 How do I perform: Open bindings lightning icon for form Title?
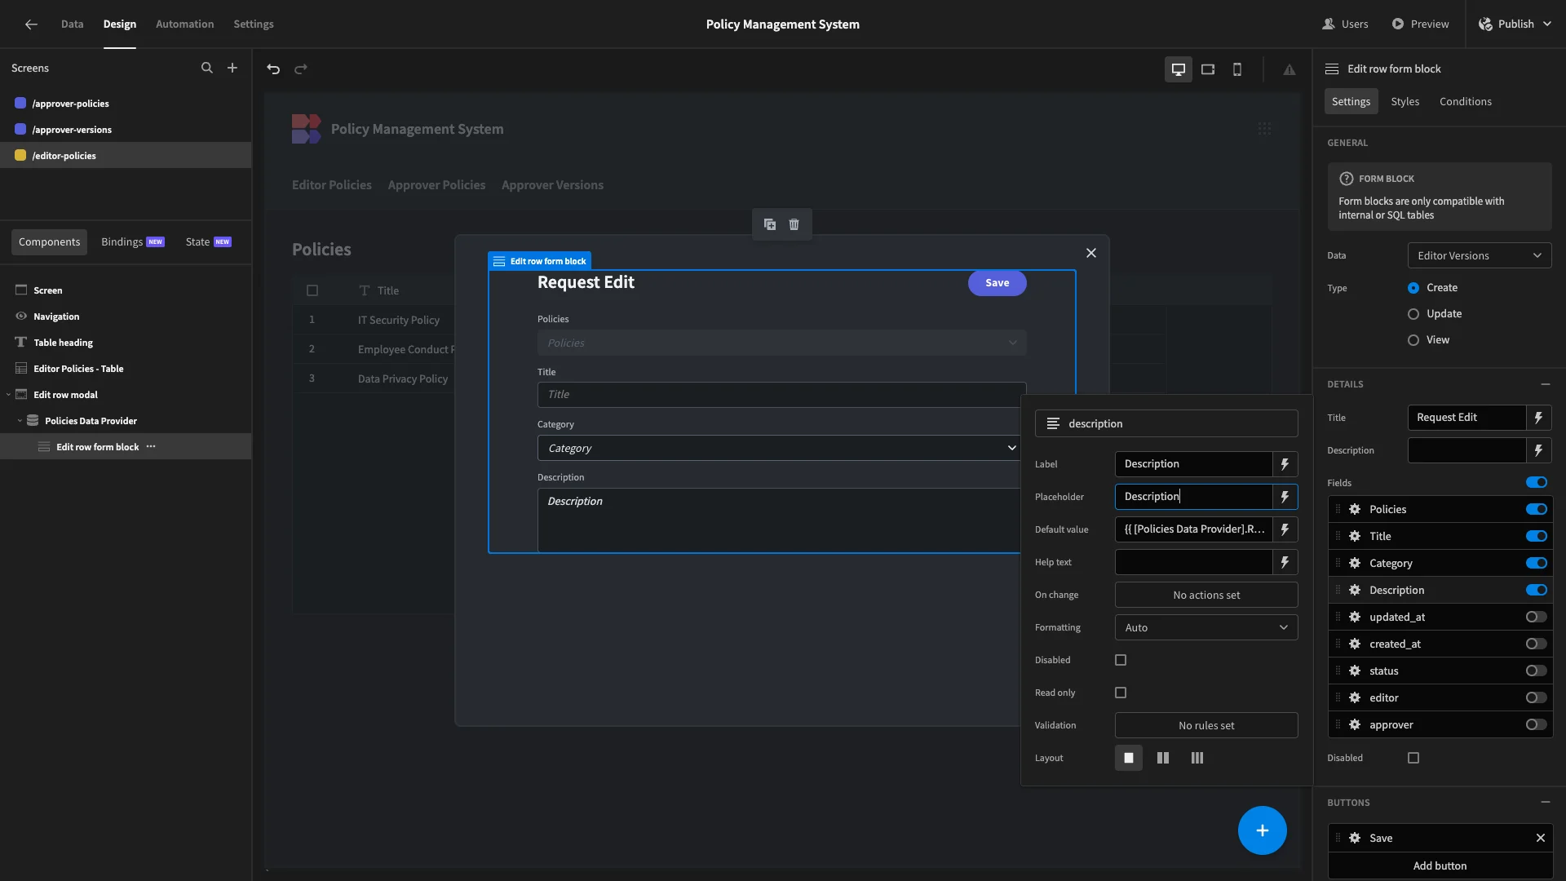coord(1539,418)
